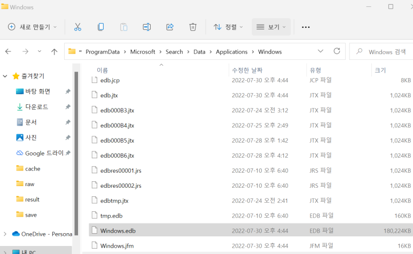Select file edbres00002.jrs
The height and width of the screenshot is (254, 413).
click(x=121, y=186)
